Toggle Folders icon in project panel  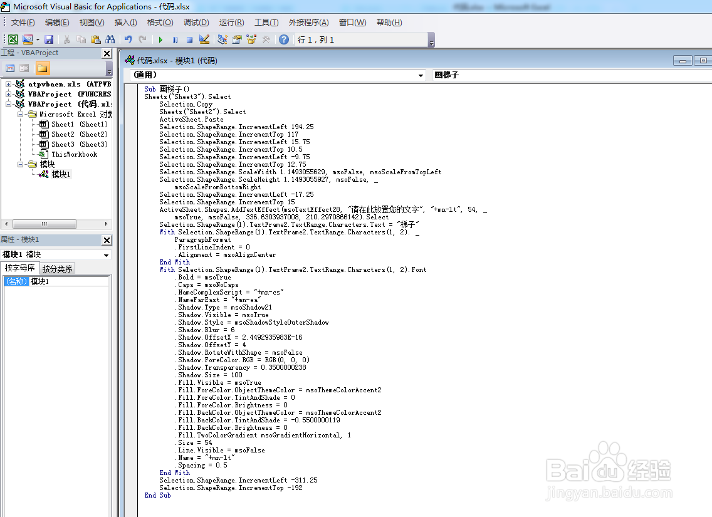[42, 68]
